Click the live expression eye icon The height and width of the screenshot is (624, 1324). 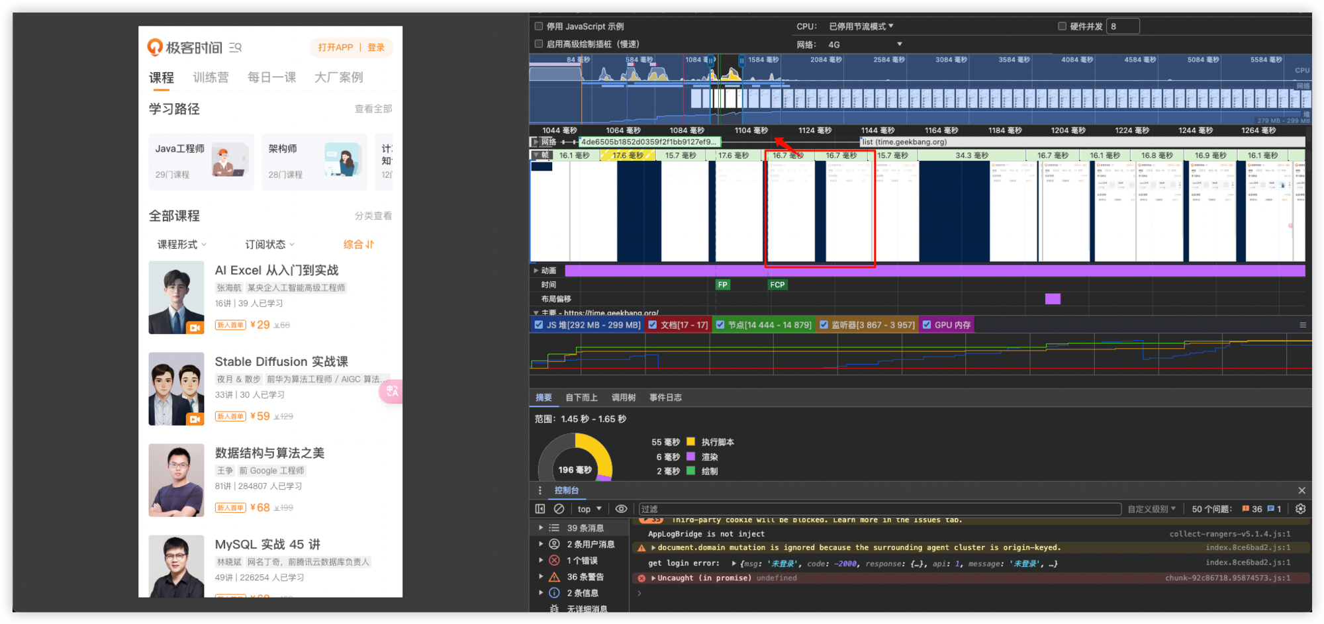621,509
